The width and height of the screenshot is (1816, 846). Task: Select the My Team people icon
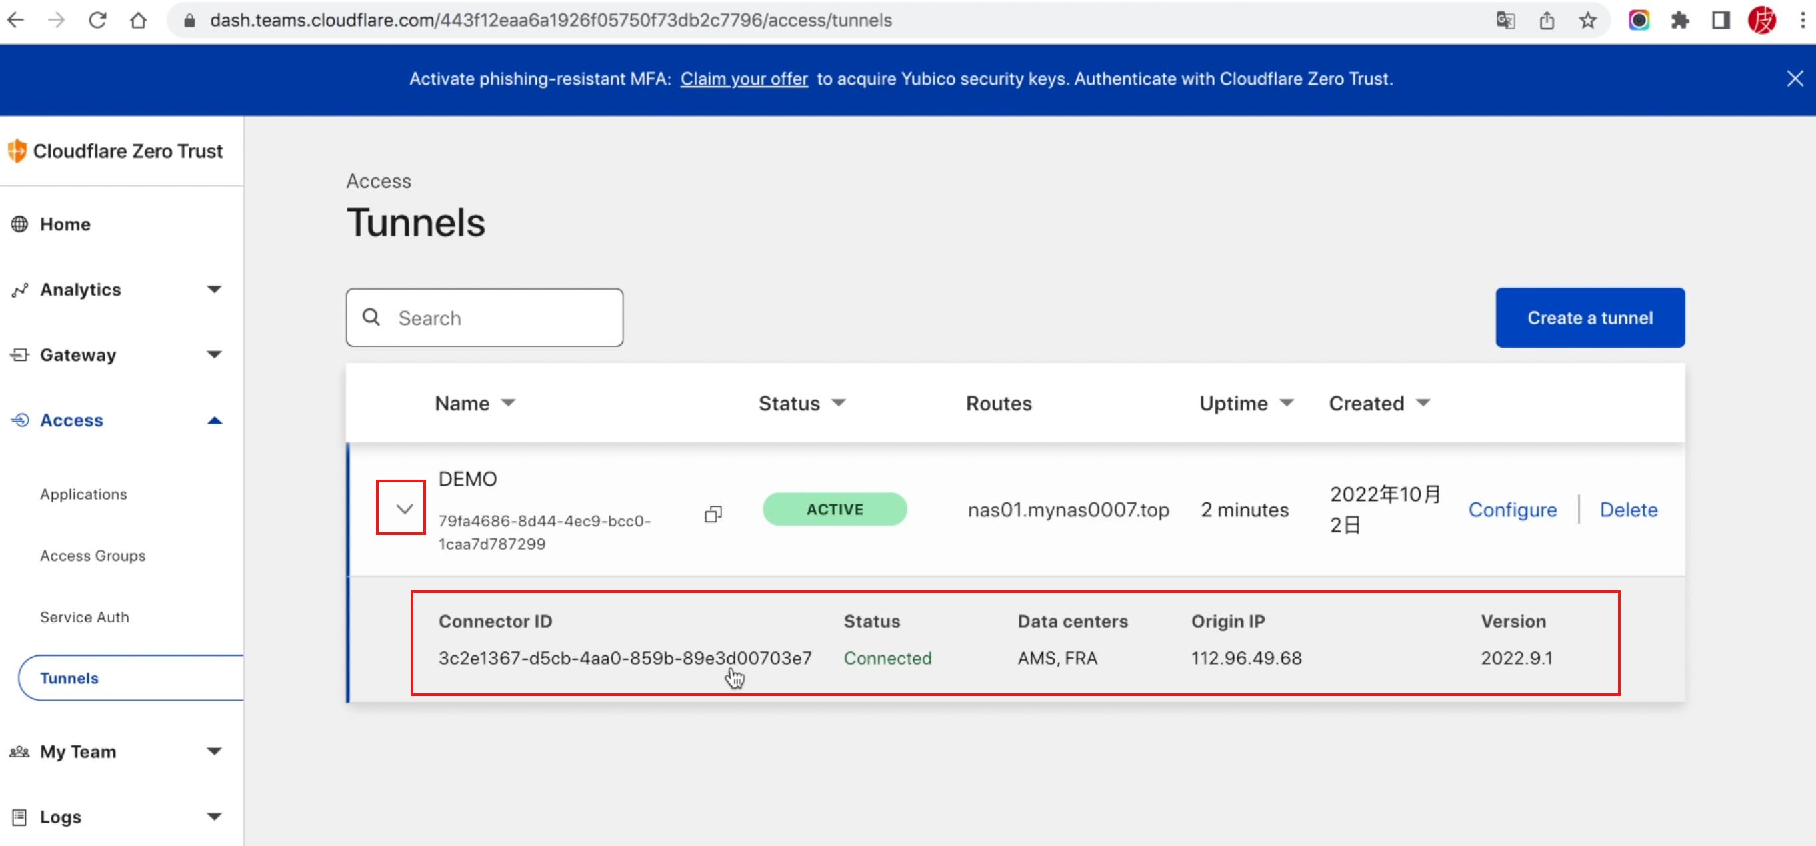coord(19,751)
